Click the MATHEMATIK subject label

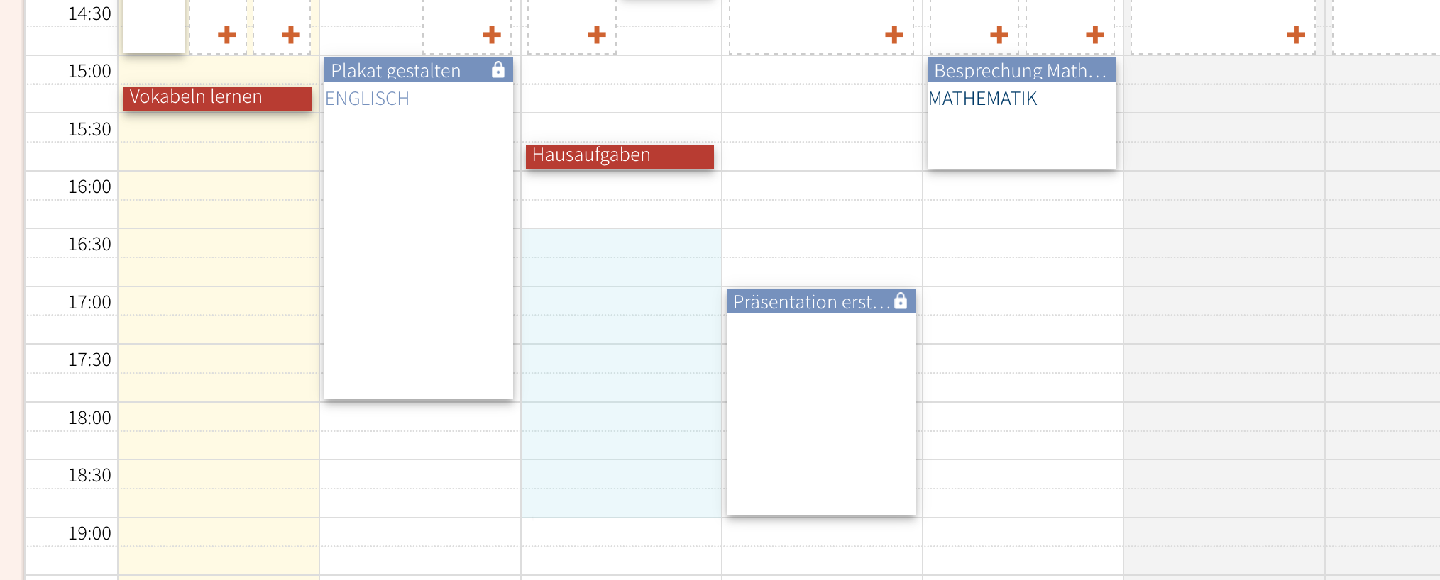[983, 99]
